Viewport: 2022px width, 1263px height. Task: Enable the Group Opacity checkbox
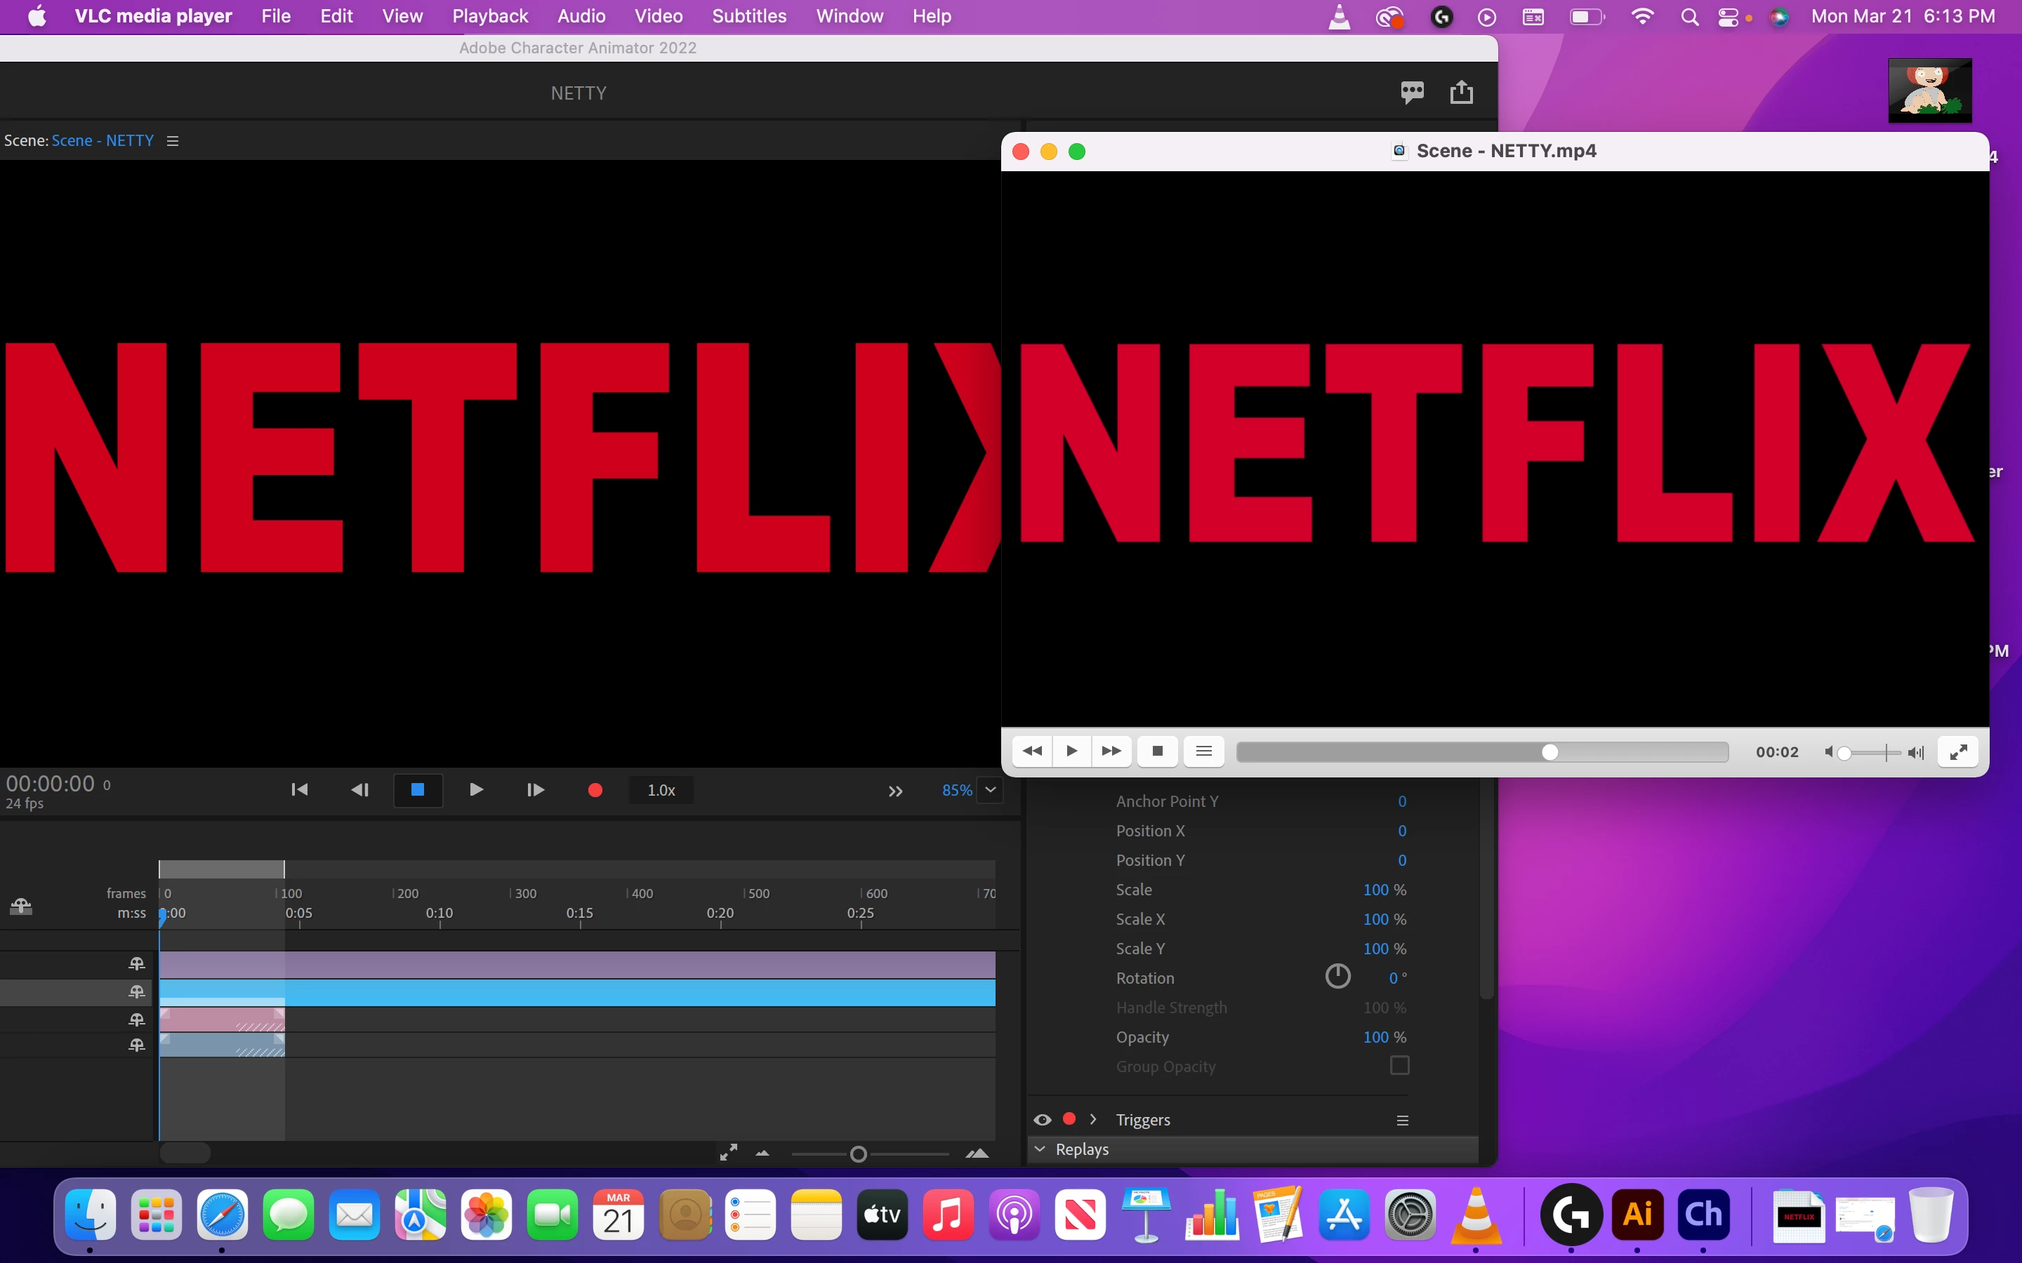coord(1399,1066)
